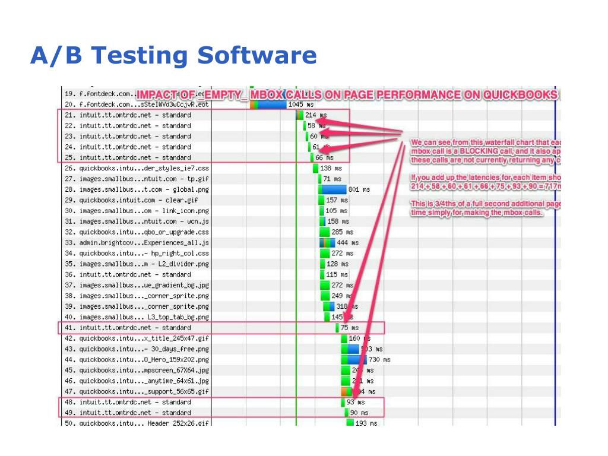Click the blue waterfall bar for global.png

(332, 189)
